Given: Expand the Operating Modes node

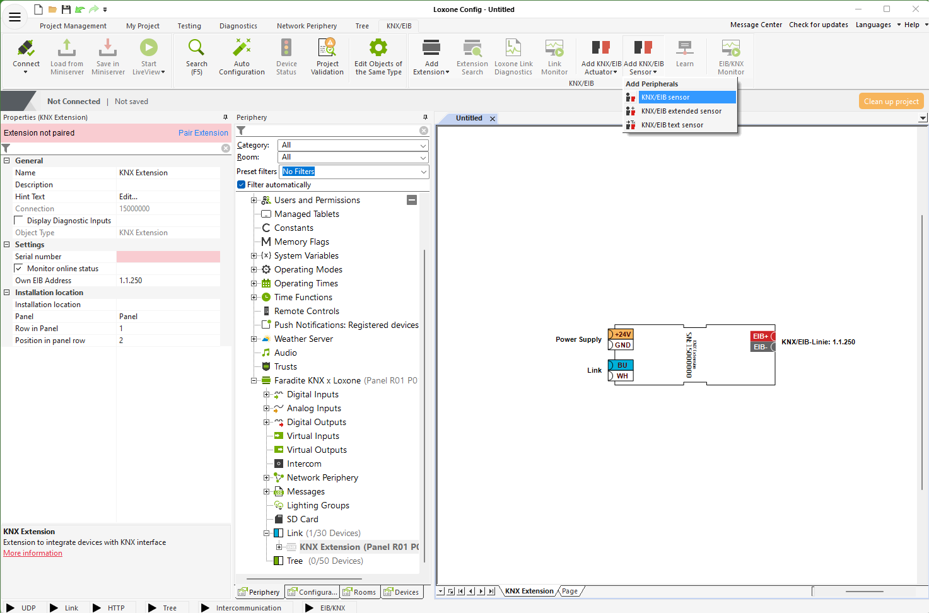Looking at the screenshot, I should click(x=254, y=269).
